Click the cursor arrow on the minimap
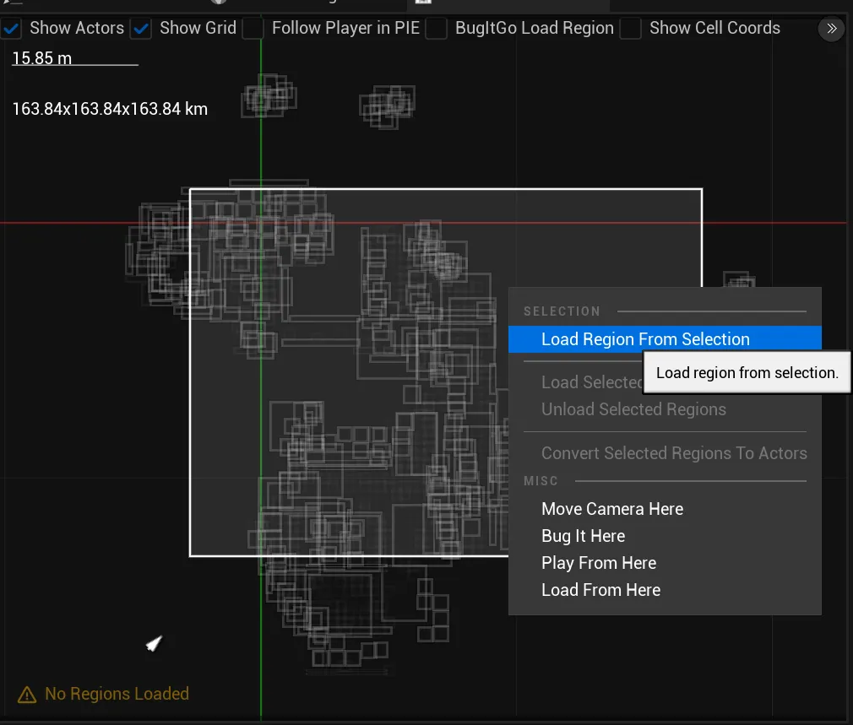 pyautogui.click(x=155, y=644)
